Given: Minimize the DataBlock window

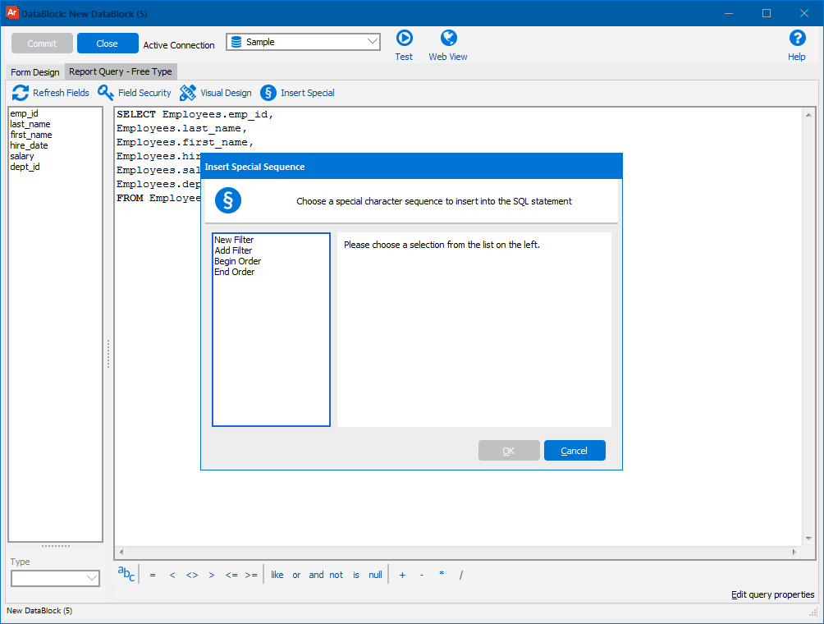Looking at the screenshot, I should click(728, 13).
